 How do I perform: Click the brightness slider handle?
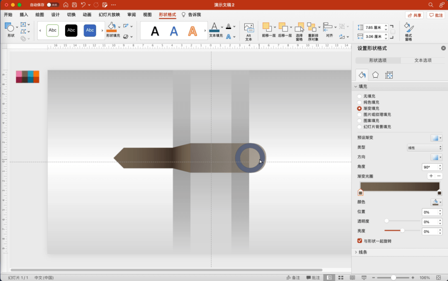coord(402,230)
